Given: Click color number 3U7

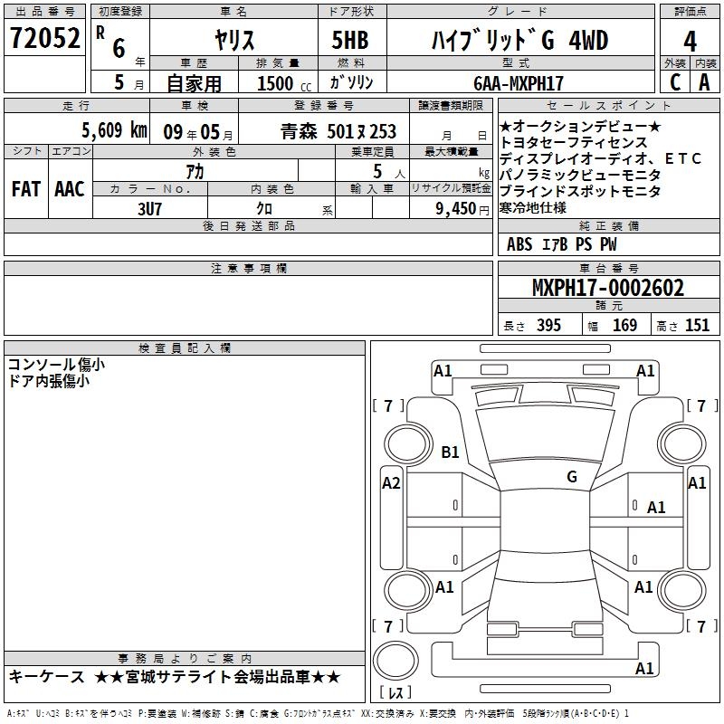Looking at the screenshot, I should (x=149, y=209).
